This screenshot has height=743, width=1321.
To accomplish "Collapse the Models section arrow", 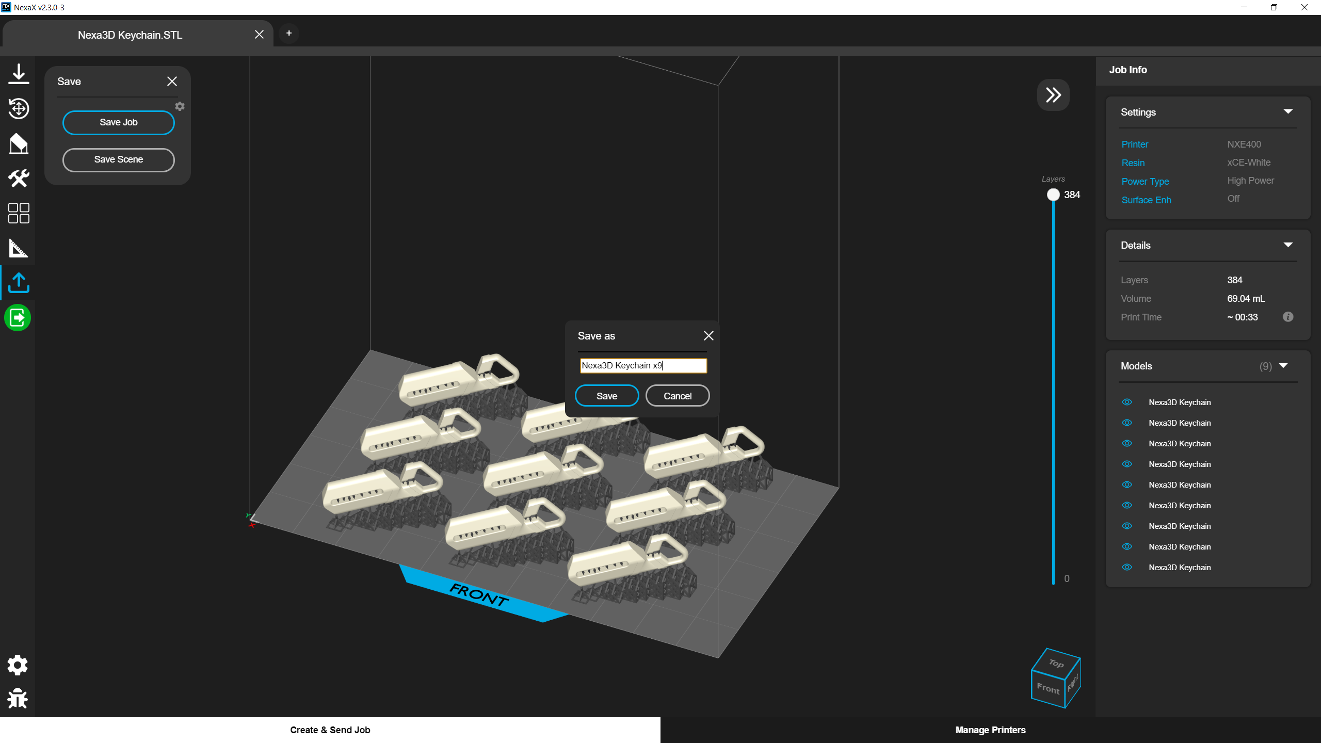I will [1283, 366].
